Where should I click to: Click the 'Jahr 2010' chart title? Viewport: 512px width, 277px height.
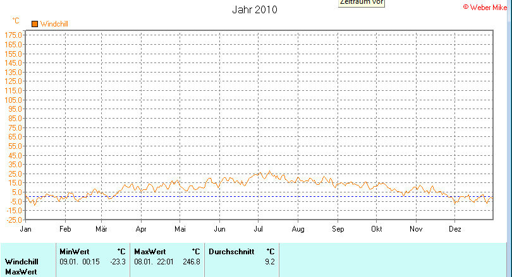[255, 9]
